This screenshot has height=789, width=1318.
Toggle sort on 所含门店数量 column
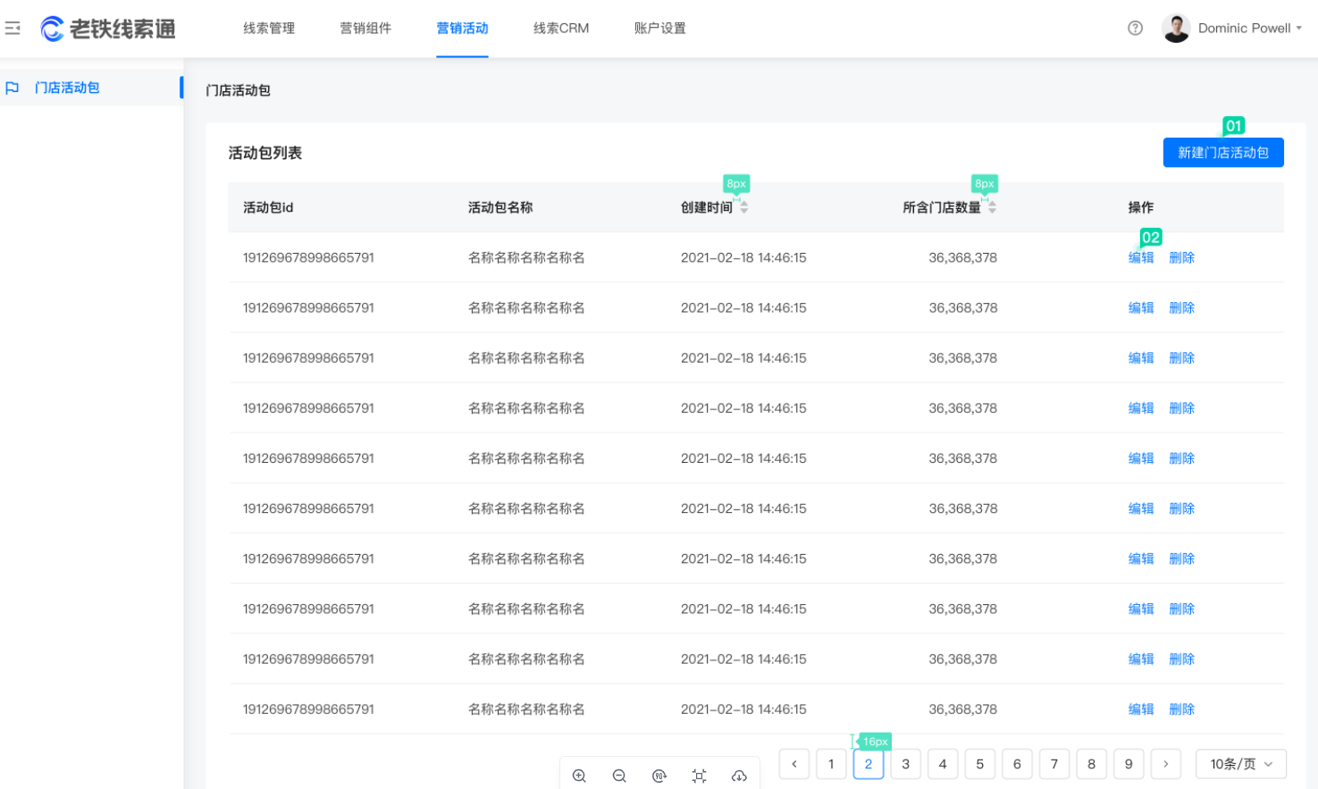pos(992,206)
